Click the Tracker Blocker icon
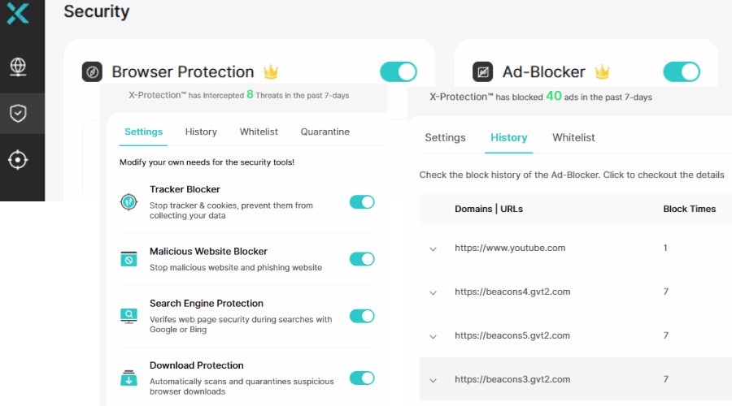This screenshot has height=406, width=732. coord(129,202)
